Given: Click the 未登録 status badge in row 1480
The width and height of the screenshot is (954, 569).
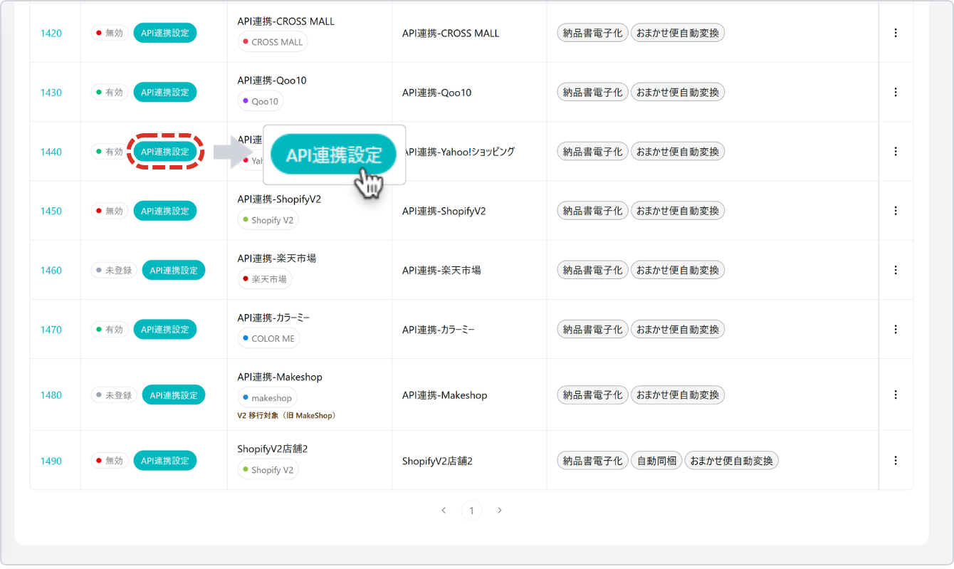Looking at the screenshot, I should (114, 395).
